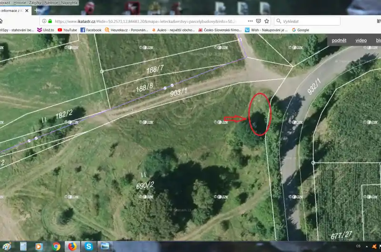
Task: Close the informace tab
Action: tap(27, 10)
